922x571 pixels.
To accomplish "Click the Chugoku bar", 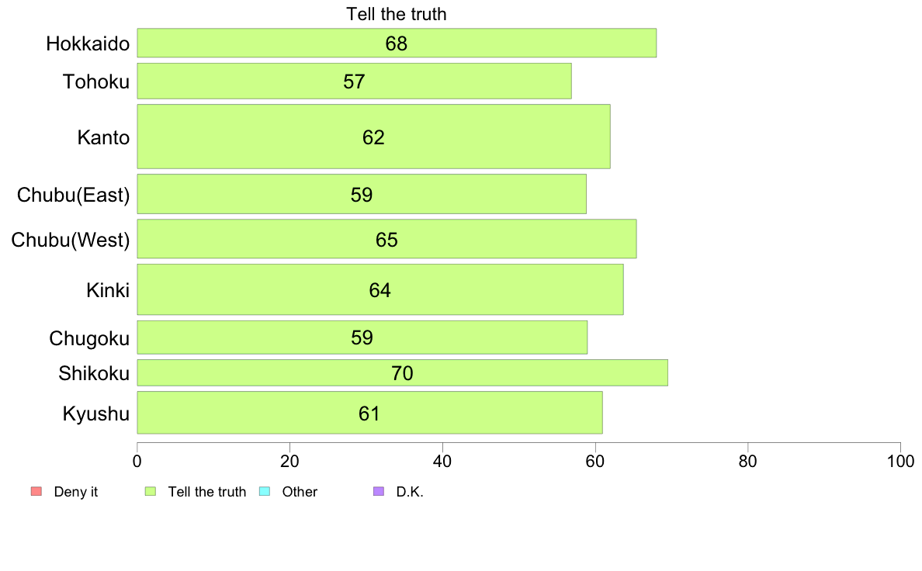I will tap(362, 337).
